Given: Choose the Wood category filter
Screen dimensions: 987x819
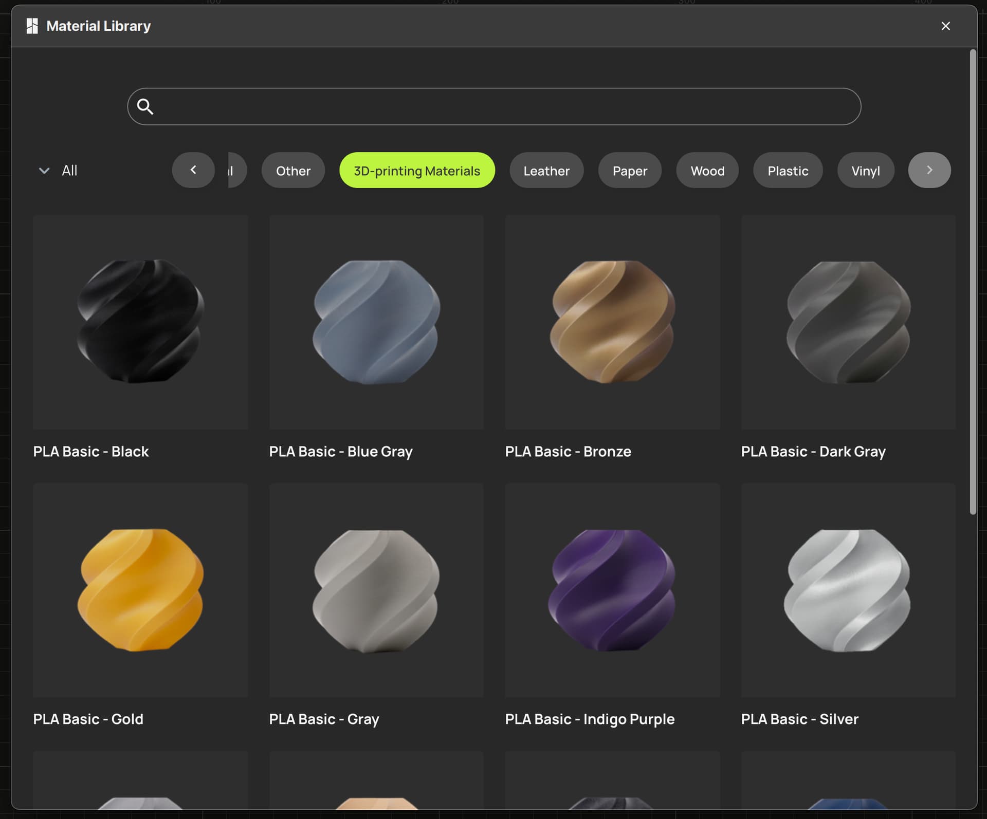Looking at the screenshot, I should (x=707, y=171).
